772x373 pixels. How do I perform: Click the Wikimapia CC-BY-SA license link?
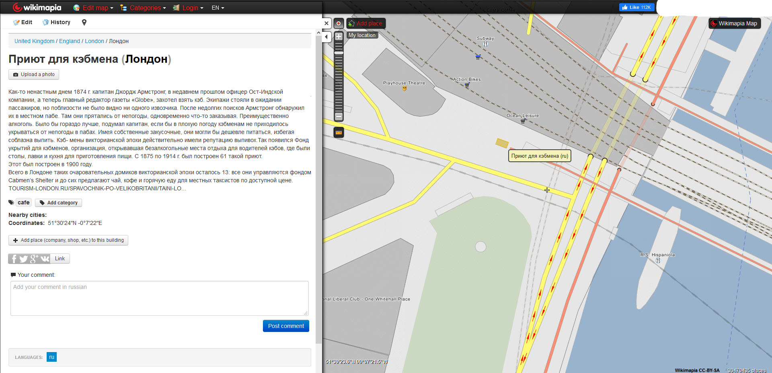point(697,370)
